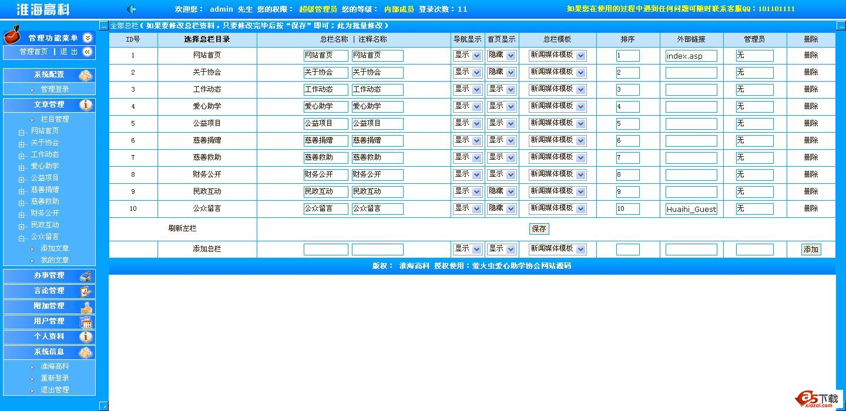This screenshot has width=846, height=411.
Task: Open the 言论管理 menu section
Action: 49,291
